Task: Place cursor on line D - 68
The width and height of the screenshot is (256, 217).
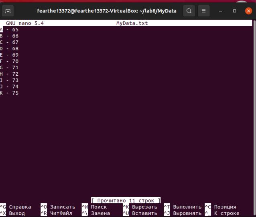Action: pos(9,49)
